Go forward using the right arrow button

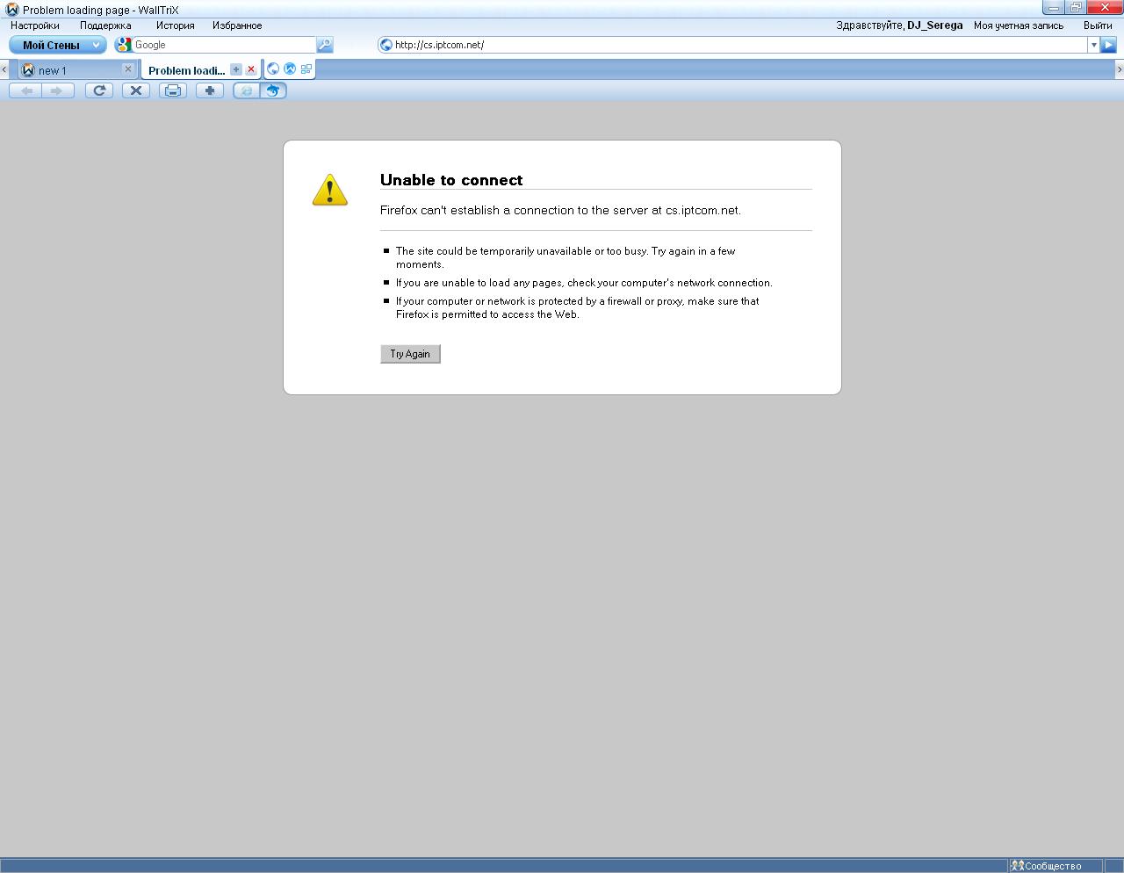[x=57, y=90]
